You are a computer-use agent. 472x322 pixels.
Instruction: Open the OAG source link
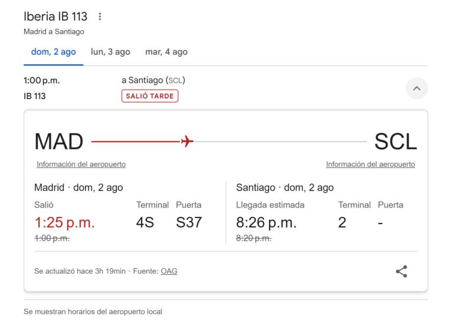coord(169,271)
